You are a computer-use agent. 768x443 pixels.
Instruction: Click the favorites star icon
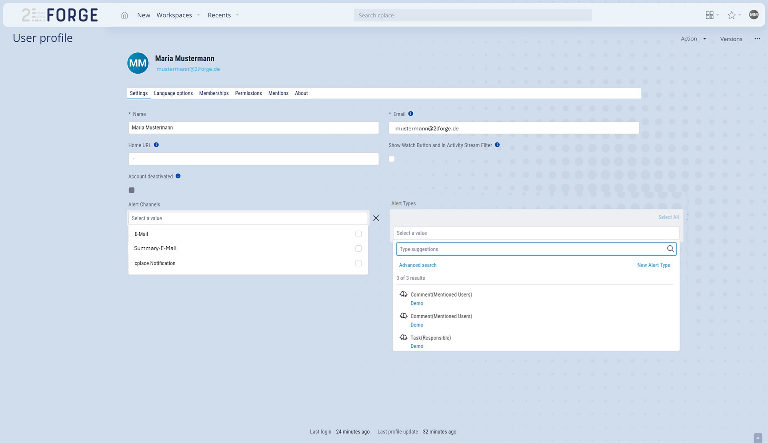click(x=732, y=15)
